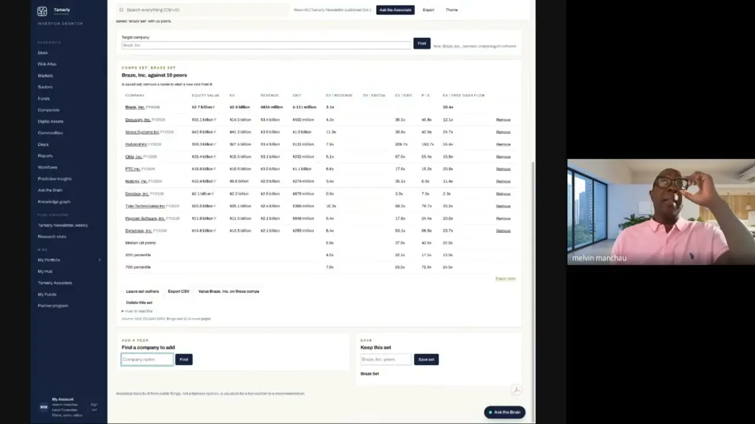Viewport: 755px width, 424px height.
Task: Remove Docusign from the comps set
Action: (503, 120)
